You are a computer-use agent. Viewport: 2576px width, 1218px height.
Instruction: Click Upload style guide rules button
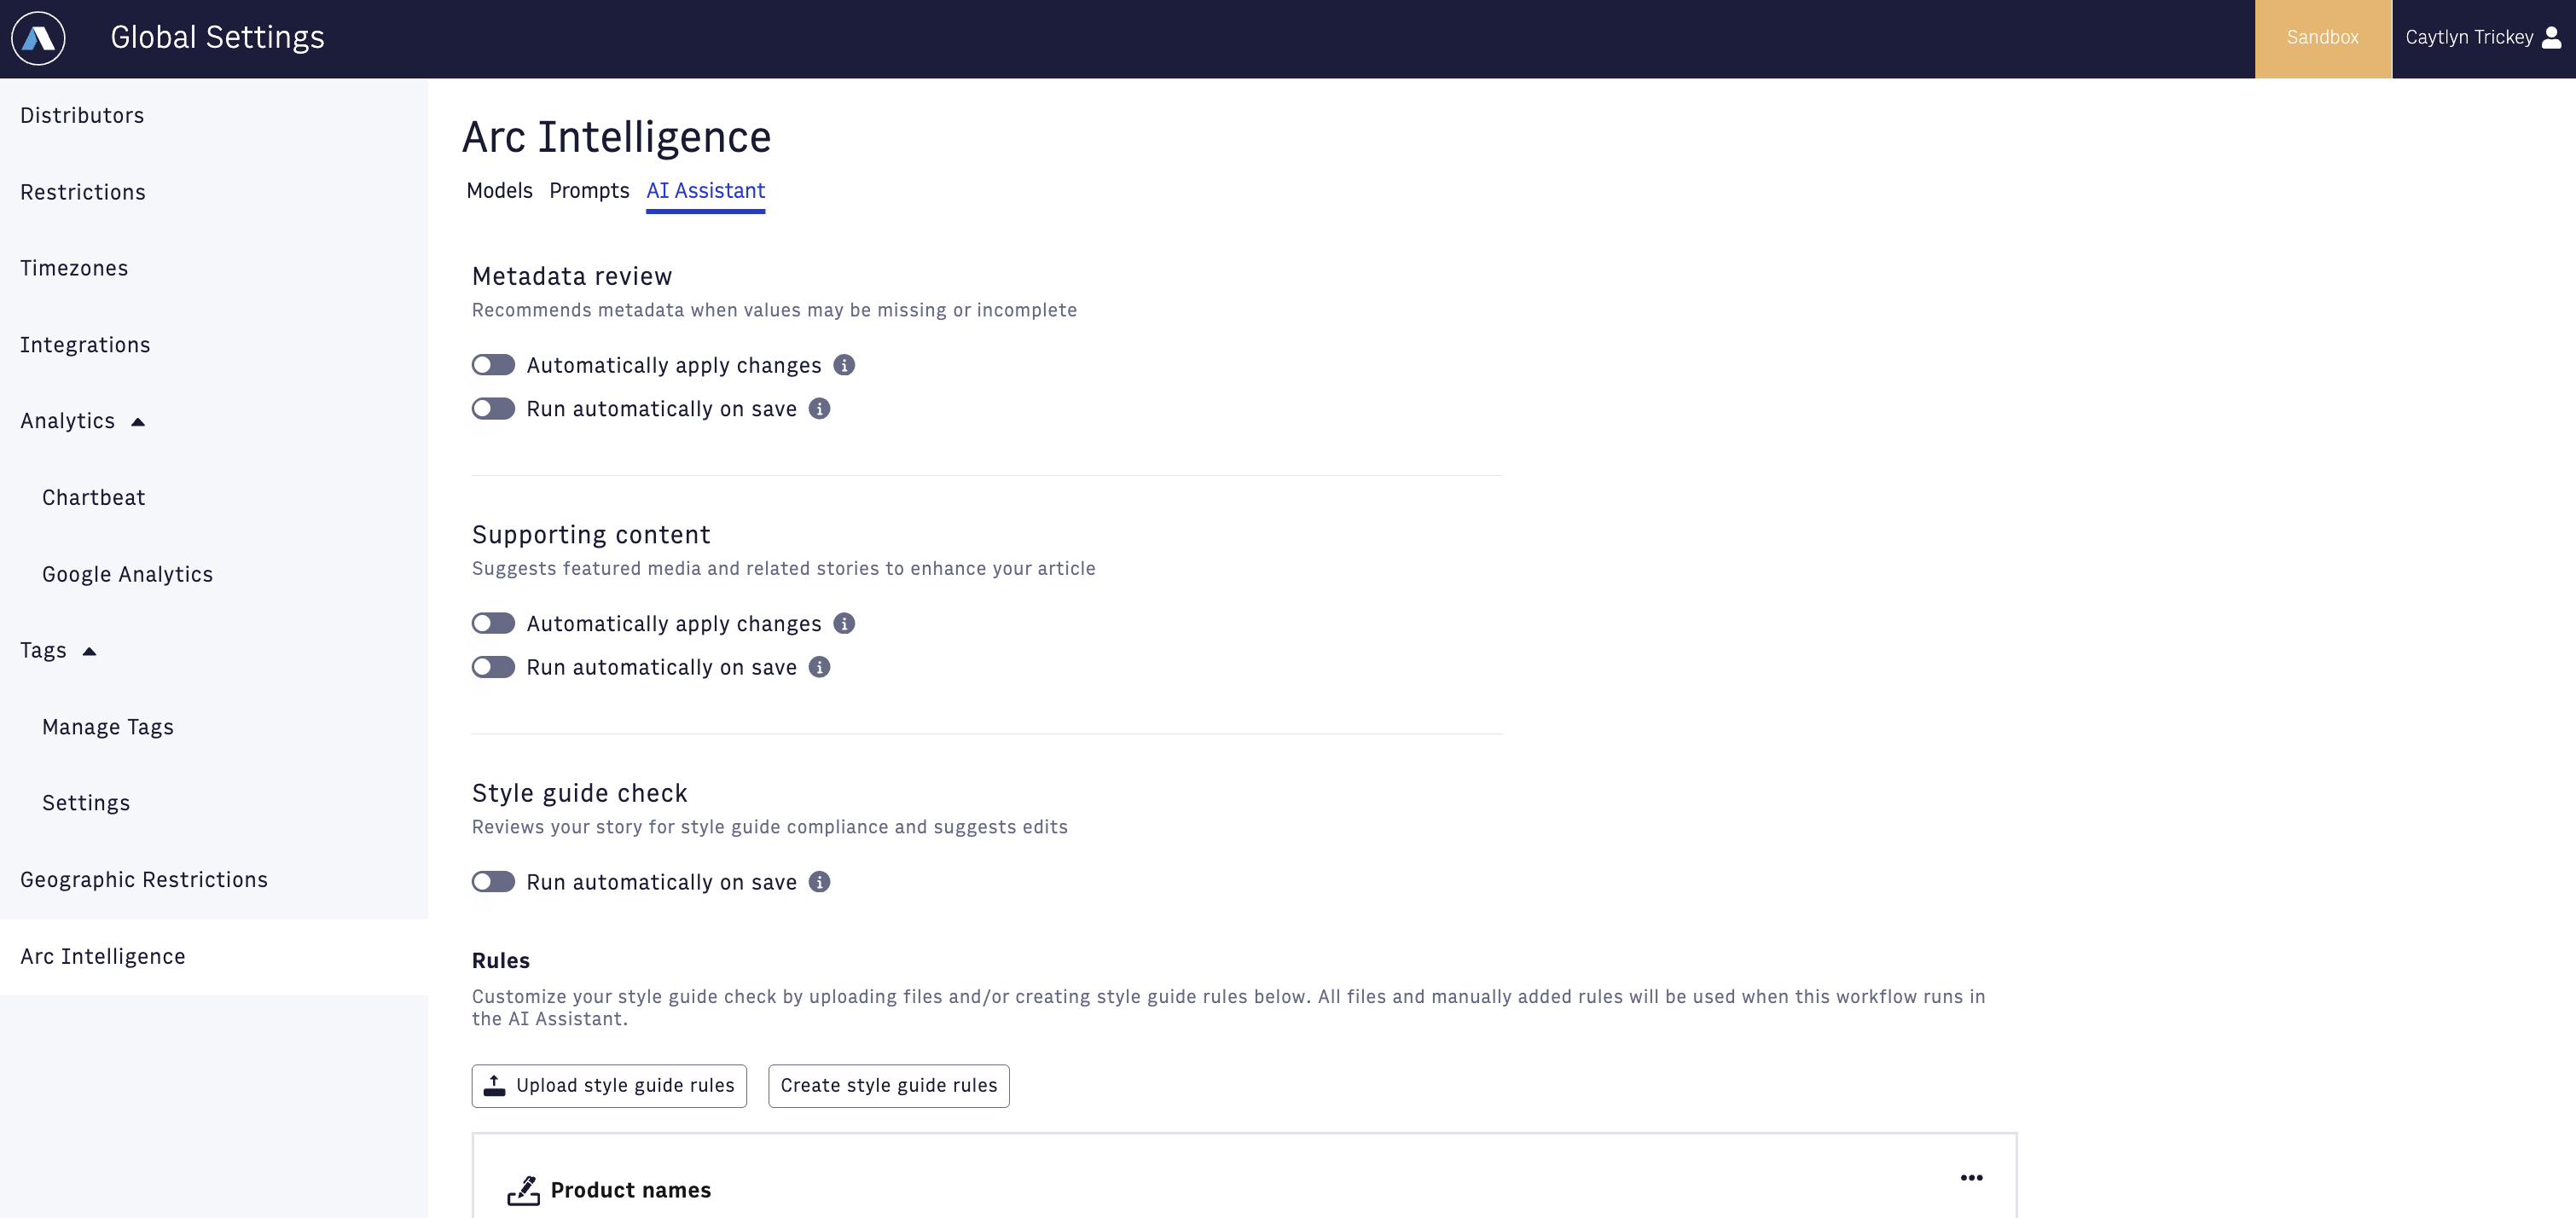[x=609, y=1086]
